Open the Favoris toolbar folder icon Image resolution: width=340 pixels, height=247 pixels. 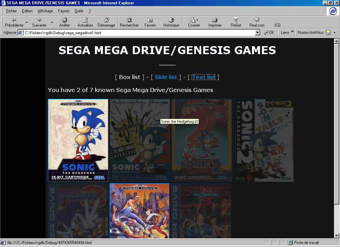click(150, 20)
